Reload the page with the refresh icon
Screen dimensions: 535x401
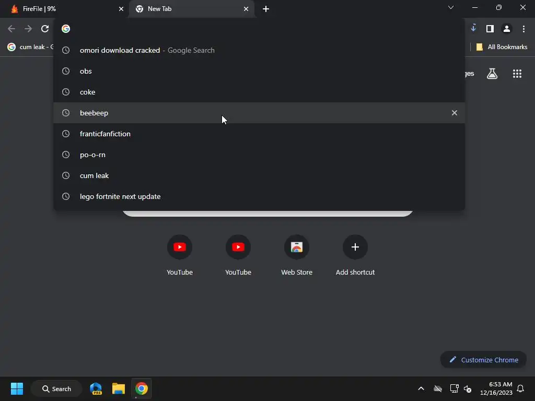45,29
